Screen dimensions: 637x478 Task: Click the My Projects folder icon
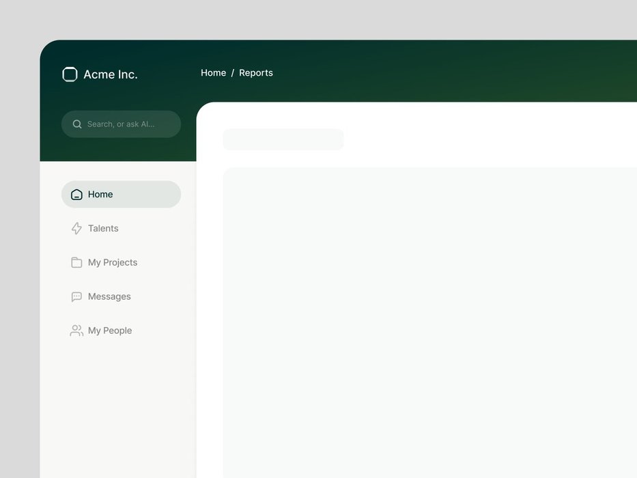(76, 263)
